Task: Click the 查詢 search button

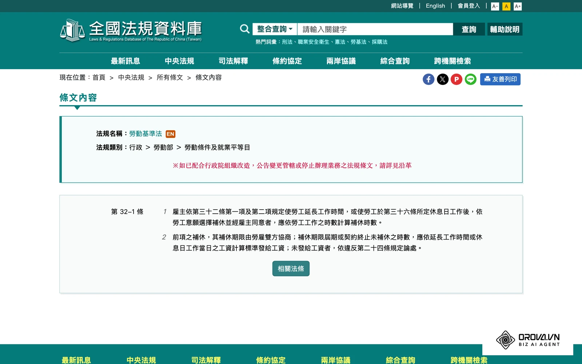Action: 469,29
